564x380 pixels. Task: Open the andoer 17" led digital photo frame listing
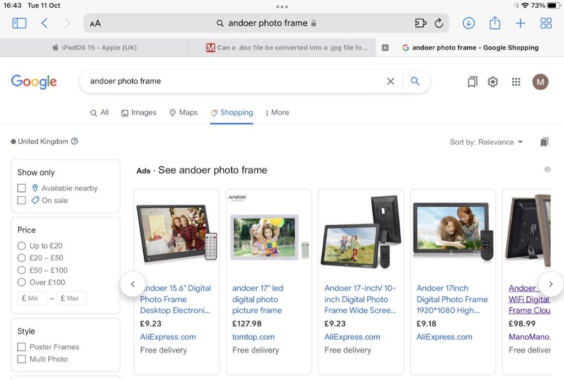tap(258, 299)
